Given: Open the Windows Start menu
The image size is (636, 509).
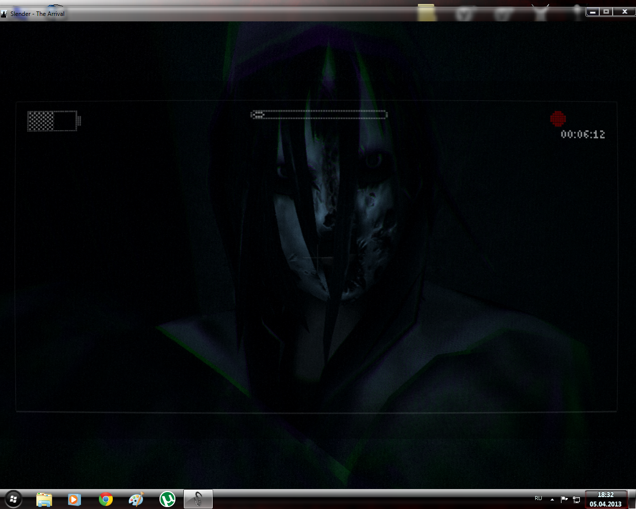Looking at the screenshot, I should (13, 499).
